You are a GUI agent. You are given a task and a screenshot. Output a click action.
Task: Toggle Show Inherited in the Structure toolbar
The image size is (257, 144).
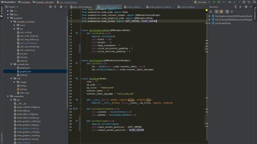click(x=217, y=12)
